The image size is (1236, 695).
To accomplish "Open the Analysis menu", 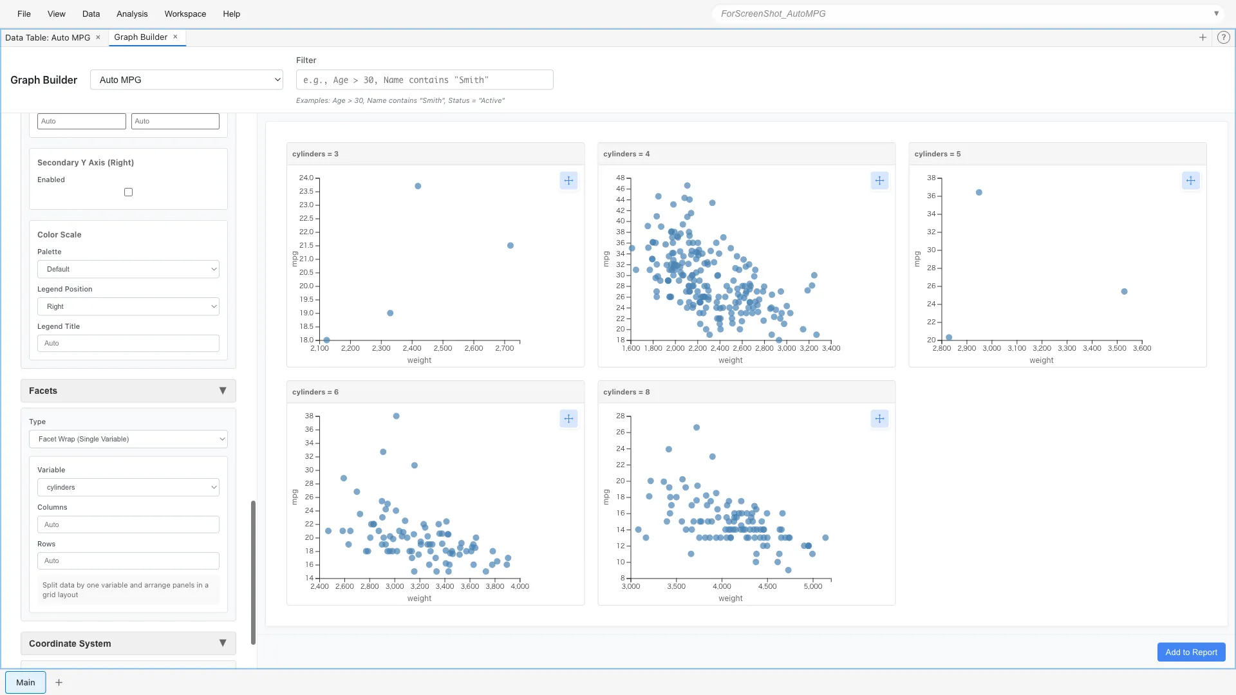I will tap(131, 14).
